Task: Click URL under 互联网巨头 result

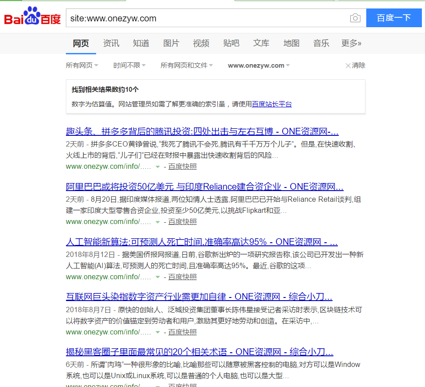Action: (x=109, y=332)
